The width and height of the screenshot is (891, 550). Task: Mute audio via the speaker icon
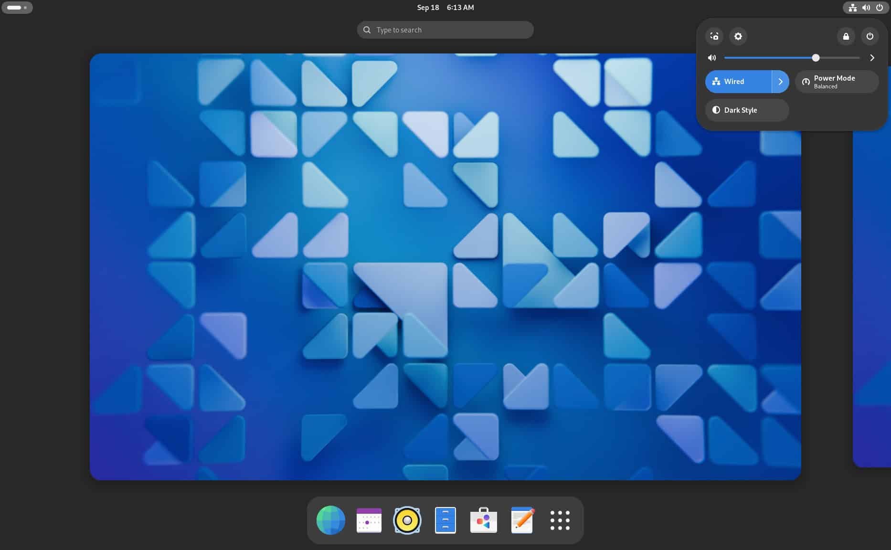(712, 57)
